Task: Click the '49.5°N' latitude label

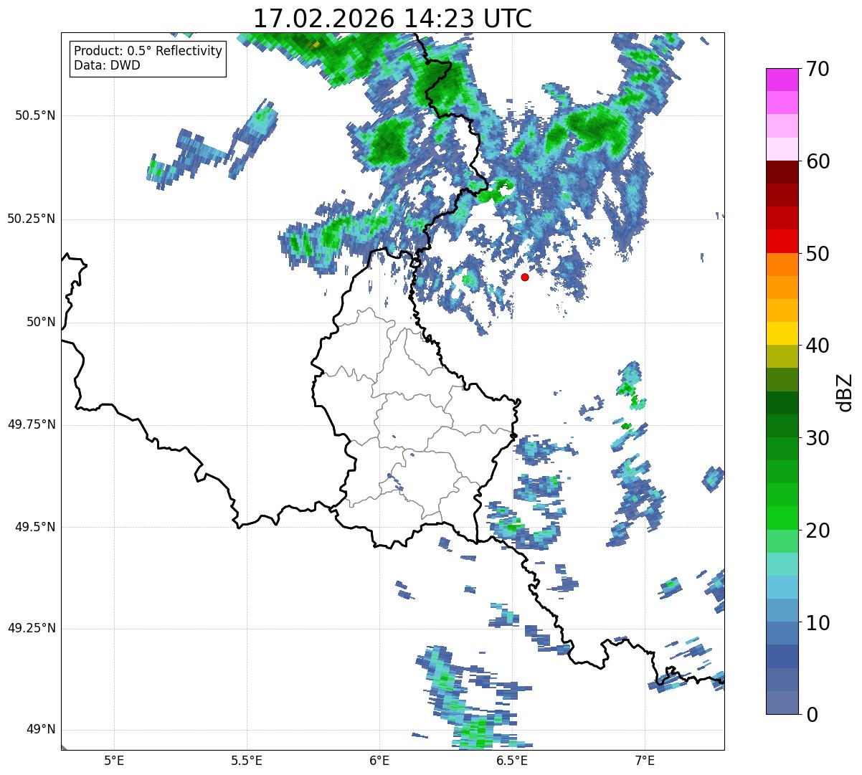Action: (x=34, y=527)
